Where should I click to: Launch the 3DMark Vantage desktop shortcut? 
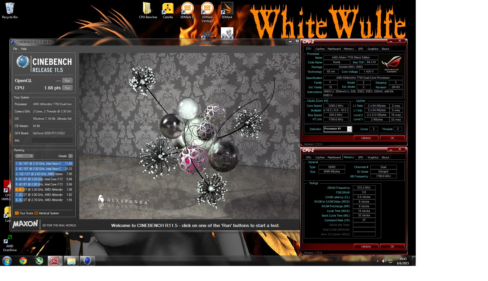[x=207, y=12]
